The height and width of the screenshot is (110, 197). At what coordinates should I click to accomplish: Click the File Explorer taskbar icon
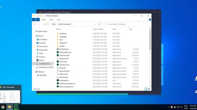coord(10,107)
